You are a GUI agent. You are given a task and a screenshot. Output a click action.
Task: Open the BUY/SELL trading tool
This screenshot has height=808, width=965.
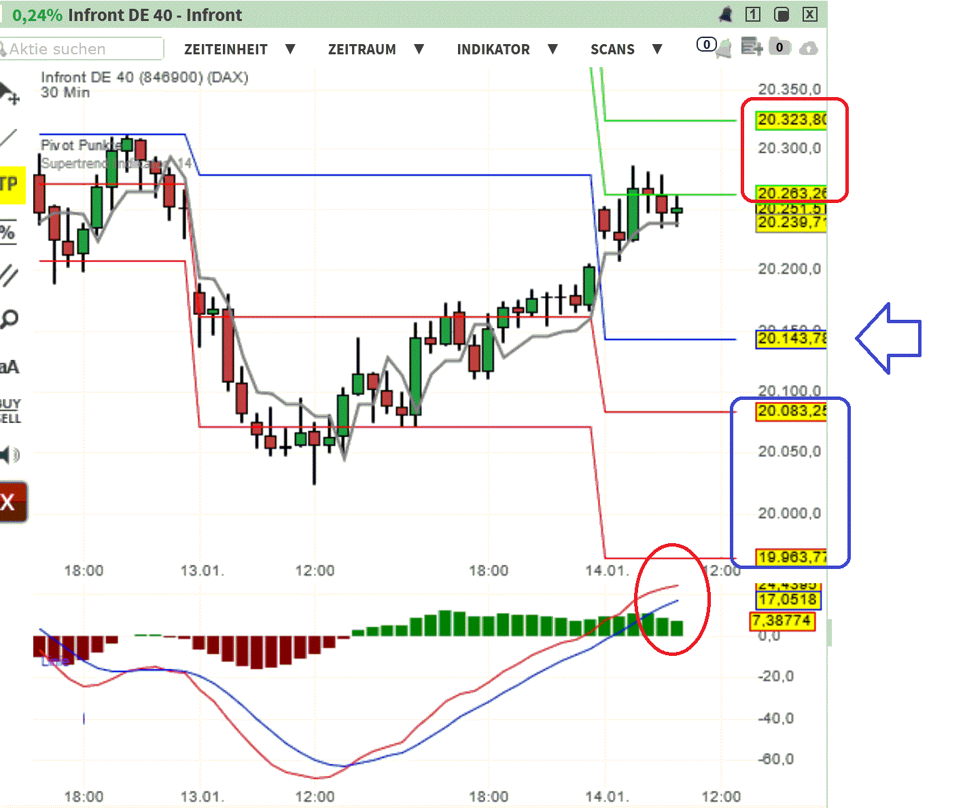[x=8, y=408]
